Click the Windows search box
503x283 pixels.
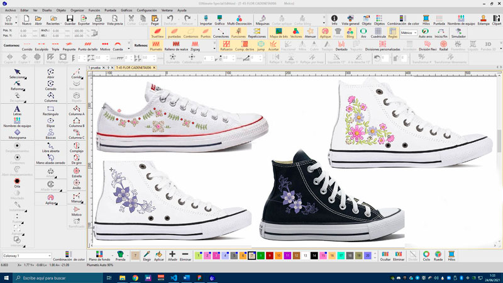coord(58,278)
